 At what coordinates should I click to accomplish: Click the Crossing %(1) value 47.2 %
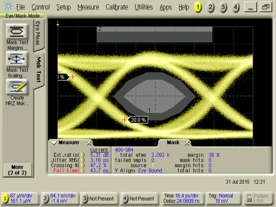[x=98, y=165]
